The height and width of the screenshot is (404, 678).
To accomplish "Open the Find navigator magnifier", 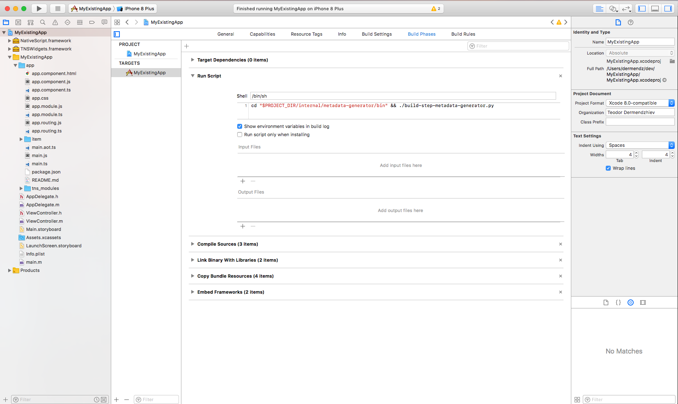I will tap(43, 22).
